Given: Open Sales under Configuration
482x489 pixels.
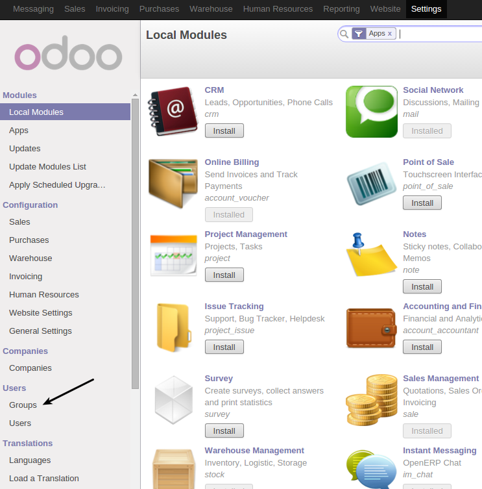Looking at the screenshot, I should (19, 221).
